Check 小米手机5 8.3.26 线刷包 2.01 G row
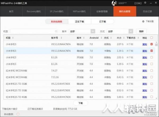Screen dimensions: 159x117 152,57
